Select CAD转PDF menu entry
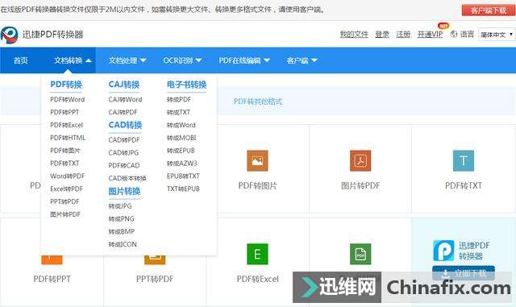 [124, 140]
